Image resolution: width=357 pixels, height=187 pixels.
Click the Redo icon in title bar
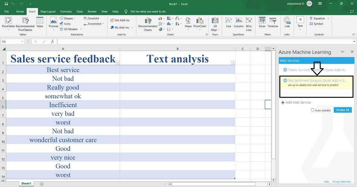(22, 4)
